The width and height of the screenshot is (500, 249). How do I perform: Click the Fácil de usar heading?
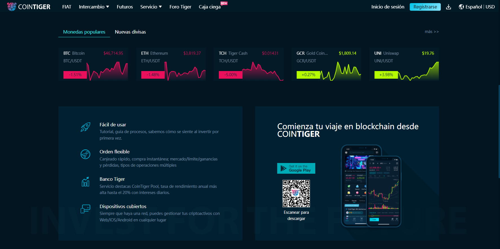click(113, 125)
